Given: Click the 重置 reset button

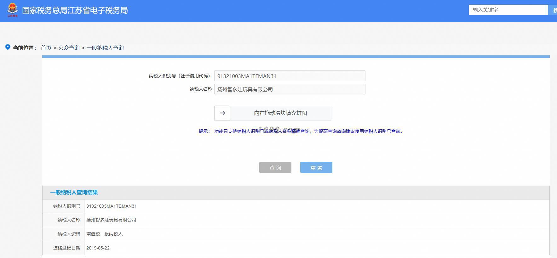Looking at the screenshot, I should pyautogui.click(x=316, y=167).
